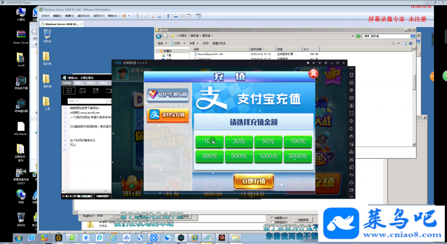This screenshot has height=244, width=447.
Task: Open Nox virtual location icon
Action: tap(351, 90)
